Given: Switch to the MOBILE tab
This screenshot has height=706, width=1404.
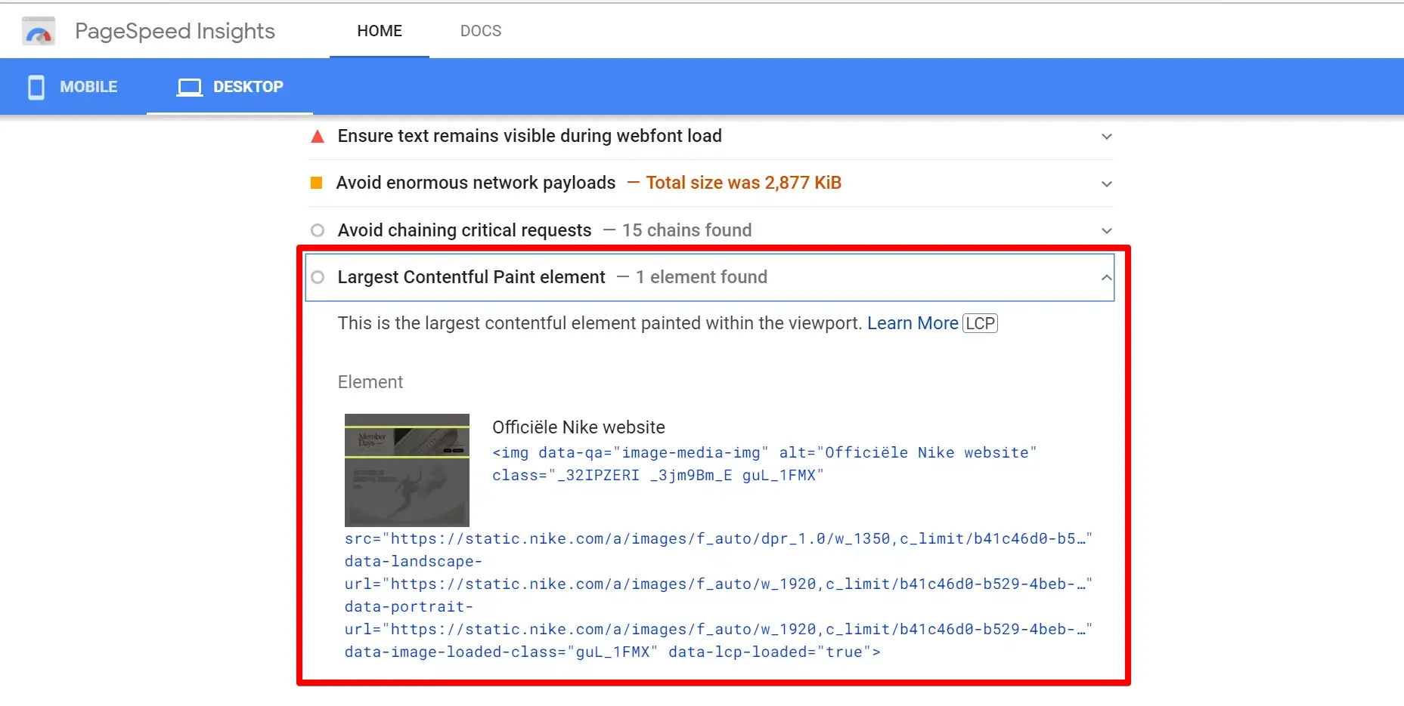Looking at the screenshot, I should click(73, 87).
